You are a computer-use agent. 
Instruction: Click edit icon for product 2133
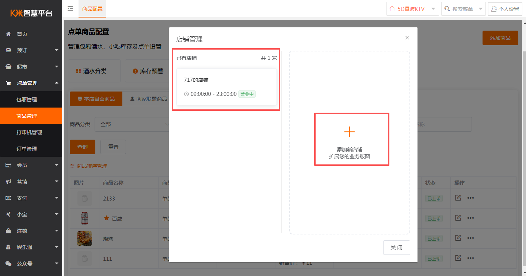(x=458, y=198)
